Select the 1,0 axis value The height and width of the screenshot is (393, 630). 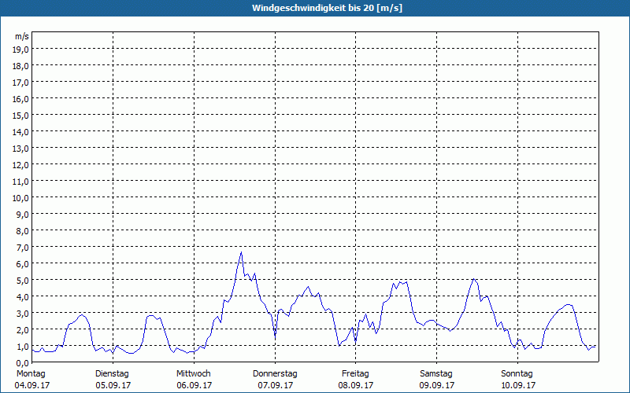[24, 347]
